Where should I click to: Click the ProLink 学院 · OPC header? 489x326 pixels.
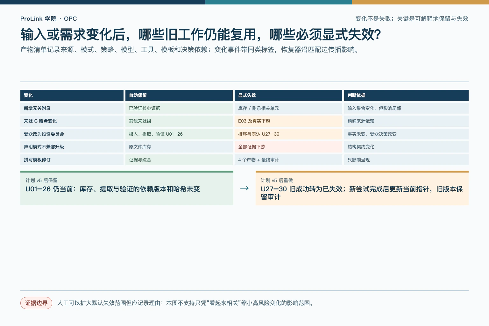pyautogui.click(x=48, y=19)
